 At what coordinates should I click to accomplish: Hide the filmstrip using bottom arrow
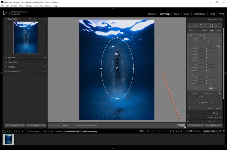[x=113, y=149]
